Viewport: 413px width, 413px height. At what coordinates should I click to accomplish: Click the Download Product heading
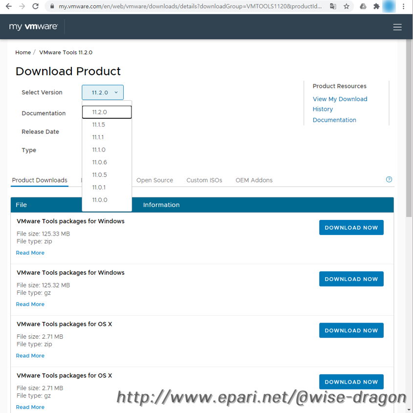(68, 71)
